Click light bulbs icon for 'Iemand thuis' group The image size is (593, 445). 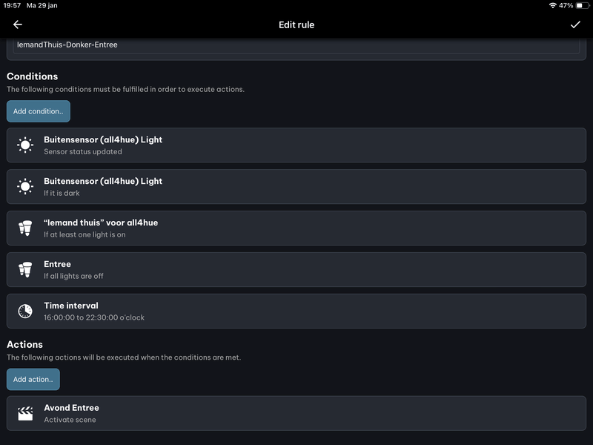click(x=25, y=228)
